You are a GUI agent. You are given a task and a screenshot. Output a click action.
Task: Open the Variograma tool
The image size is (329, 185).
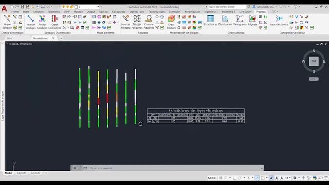[240, 21]
